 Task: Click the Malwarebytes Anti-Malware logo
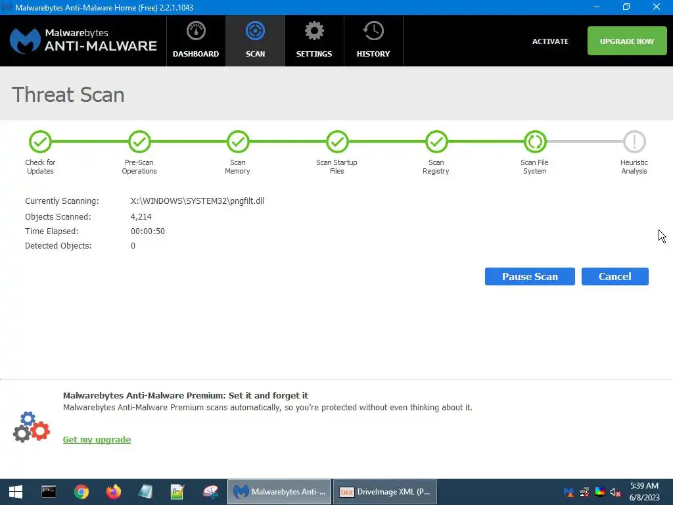pos(83,41)
